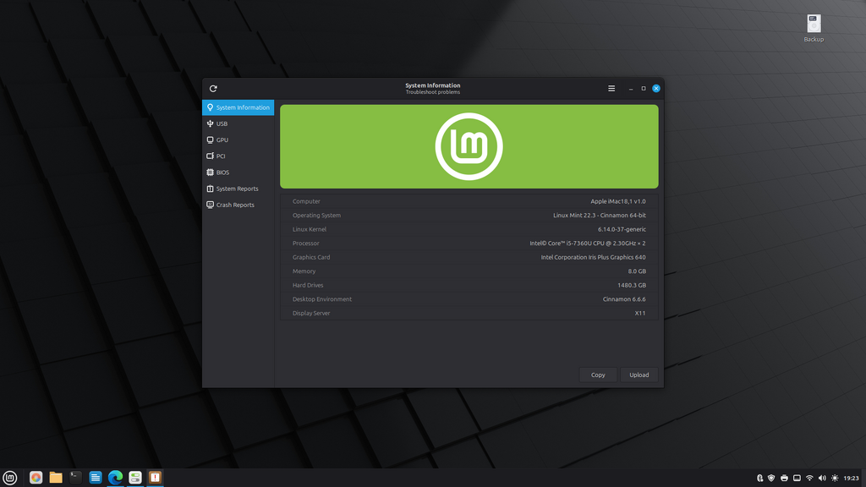Open the PCI section
Screen dimensions: 866x487
click(x=238, y=156)
